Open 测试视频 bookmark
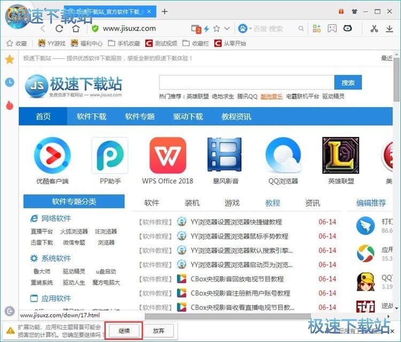The image size is (401, 342). [x=161, y=43]
